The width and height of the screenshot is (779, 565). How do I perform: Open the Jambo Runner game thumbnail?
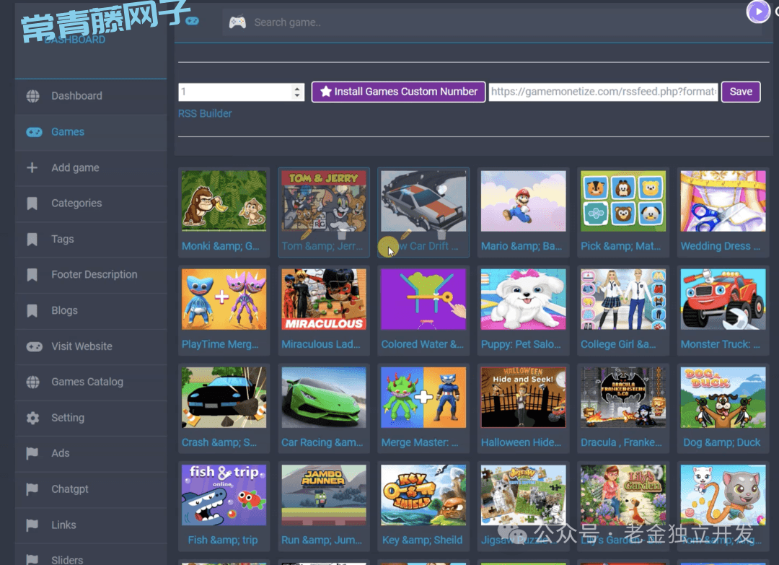(x=324, y=496)
